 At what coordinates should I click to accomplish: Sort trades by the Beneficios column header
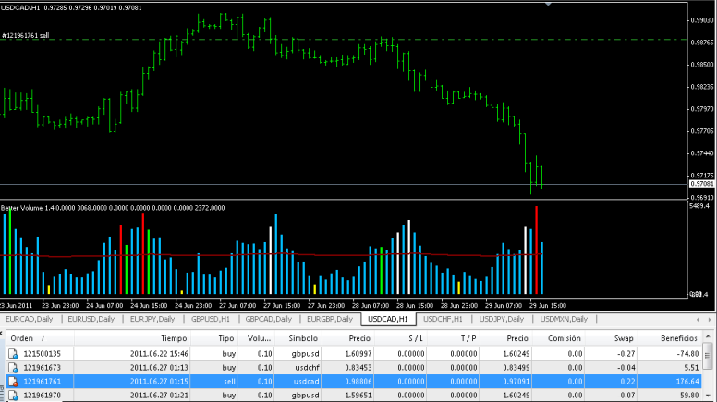[x=678, y=338]
